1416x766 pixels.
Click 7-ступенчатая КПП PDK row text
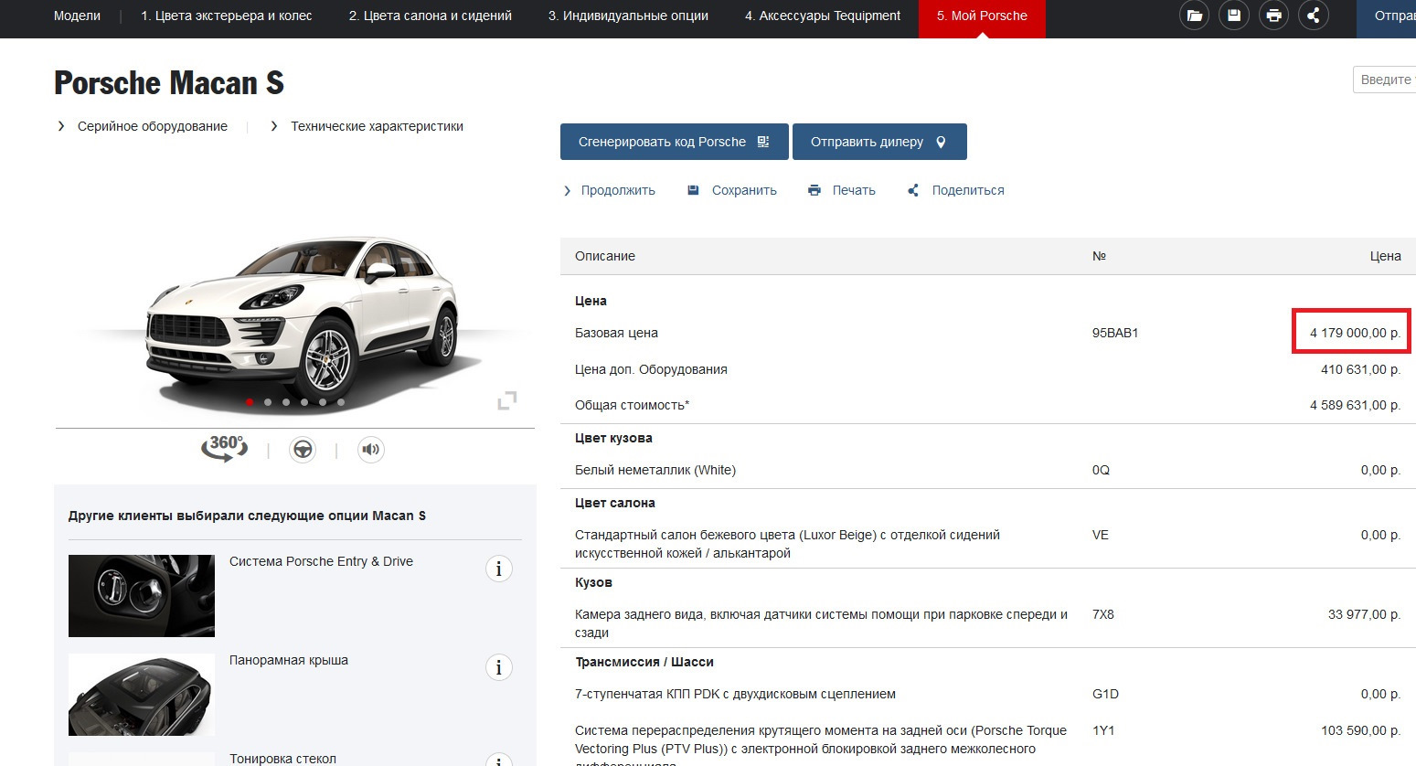click(x=735, y=694)
